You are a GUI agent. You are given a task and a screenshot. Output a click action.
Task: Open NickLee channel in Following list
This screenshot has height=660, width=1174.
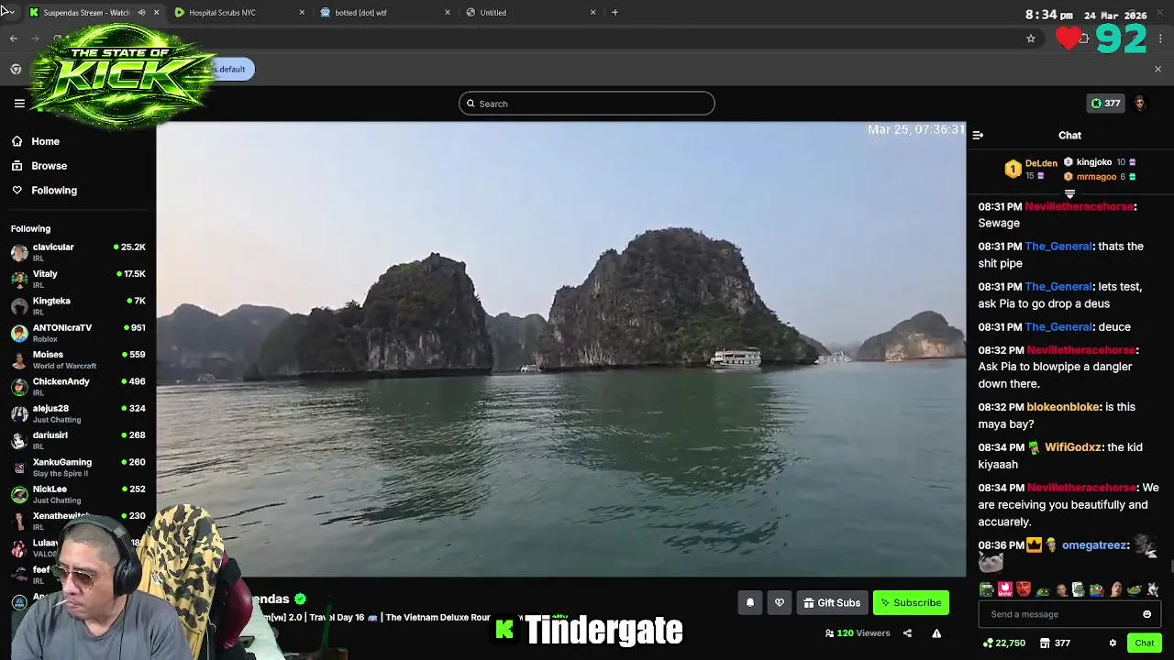pyautogui.click(x=78, y=494)
